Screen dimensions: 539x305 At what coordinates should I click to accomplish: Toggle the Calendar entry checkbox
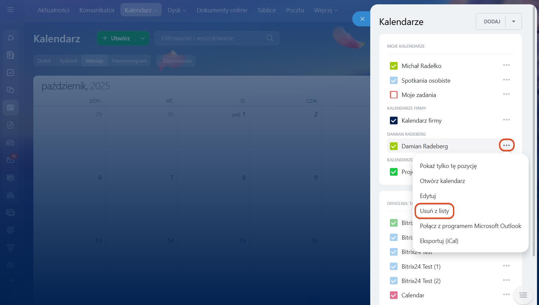pos(394,295)
